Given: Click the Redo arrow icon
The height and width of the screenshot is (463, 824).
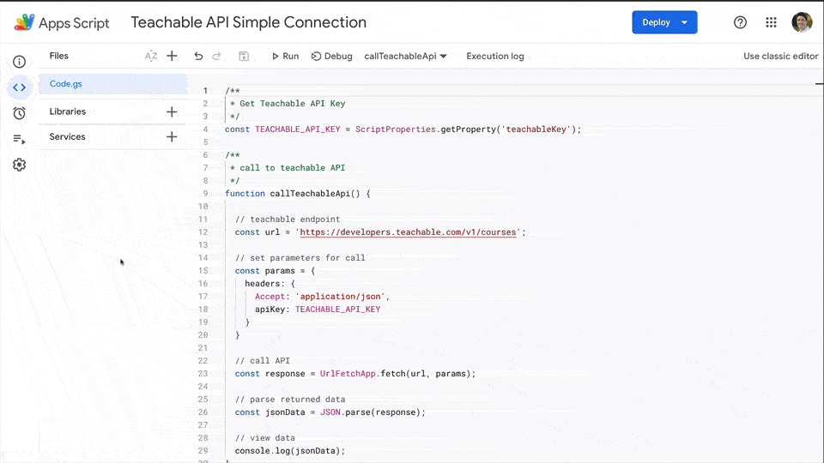Looking at the screenshot, I should click(x=216, y=57).
